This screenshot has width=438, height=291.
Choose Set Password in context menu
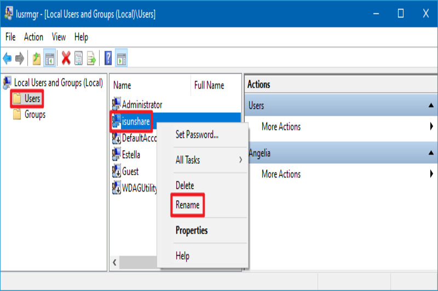tap(197, 134)
